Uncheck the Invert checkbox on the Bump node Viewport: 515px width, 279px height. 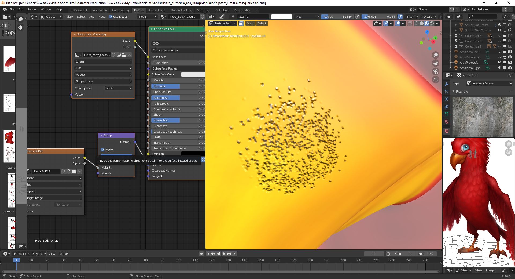pyautogui.click(x=102, y=150)
